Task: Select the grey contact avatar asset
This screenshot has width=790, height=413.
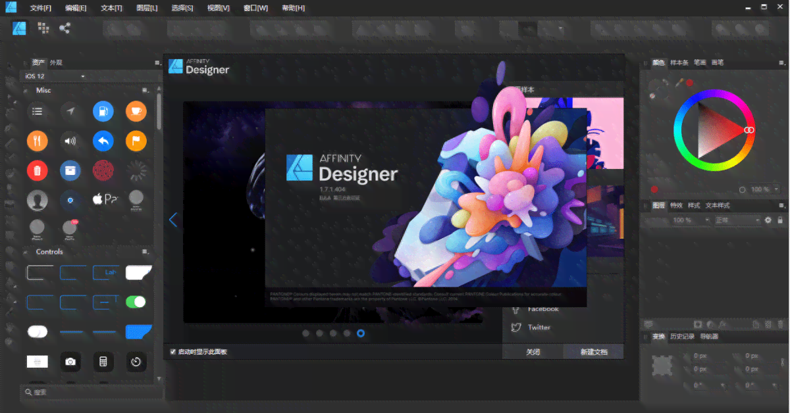Action: click(x=38, y=201)
